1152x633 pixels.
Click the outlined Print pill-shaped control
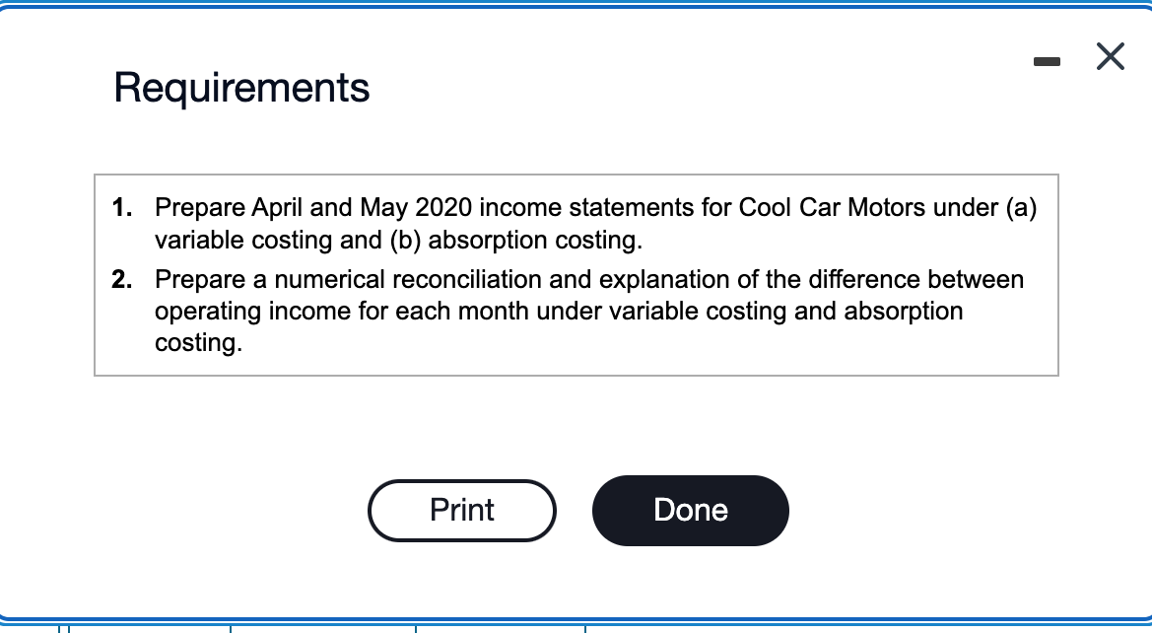461,510
